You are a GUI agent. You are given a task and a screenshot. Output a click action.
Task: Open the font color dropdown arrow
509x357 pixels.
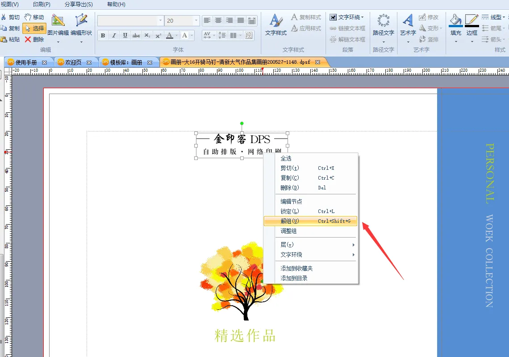(x=177, y=35)
